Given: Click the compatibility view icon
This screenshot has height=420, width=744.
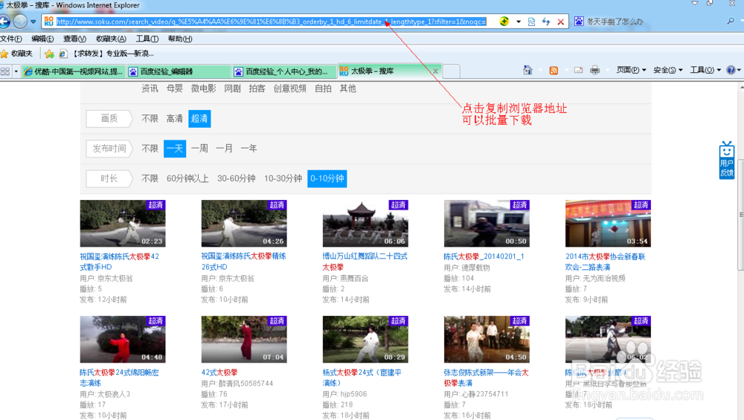Looking at the screenshot, I should click(531, 22).
